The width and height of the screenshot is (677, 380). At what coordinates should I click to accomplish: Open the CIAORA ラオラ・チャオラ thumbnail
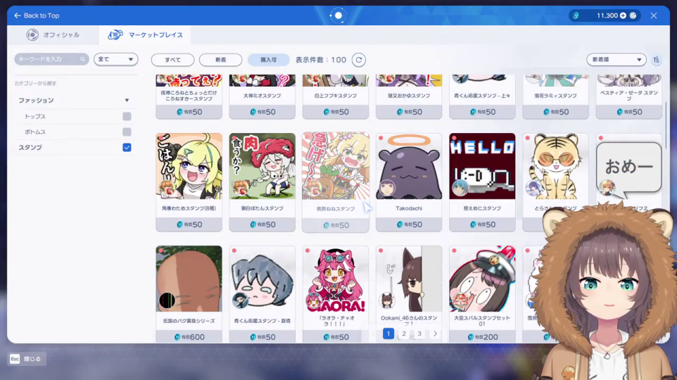point(336,279)
